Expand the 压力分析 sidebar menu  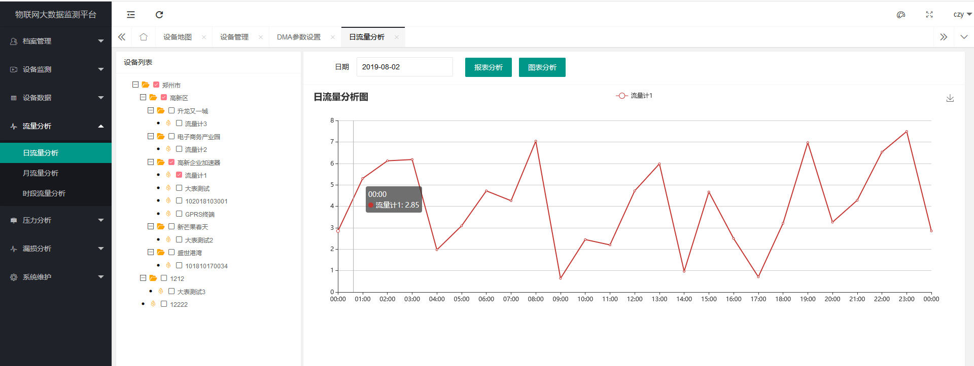tap(56, 220)
